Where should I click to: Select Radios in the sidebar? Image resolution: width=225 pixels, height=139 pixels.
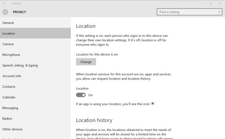(35, 118)
